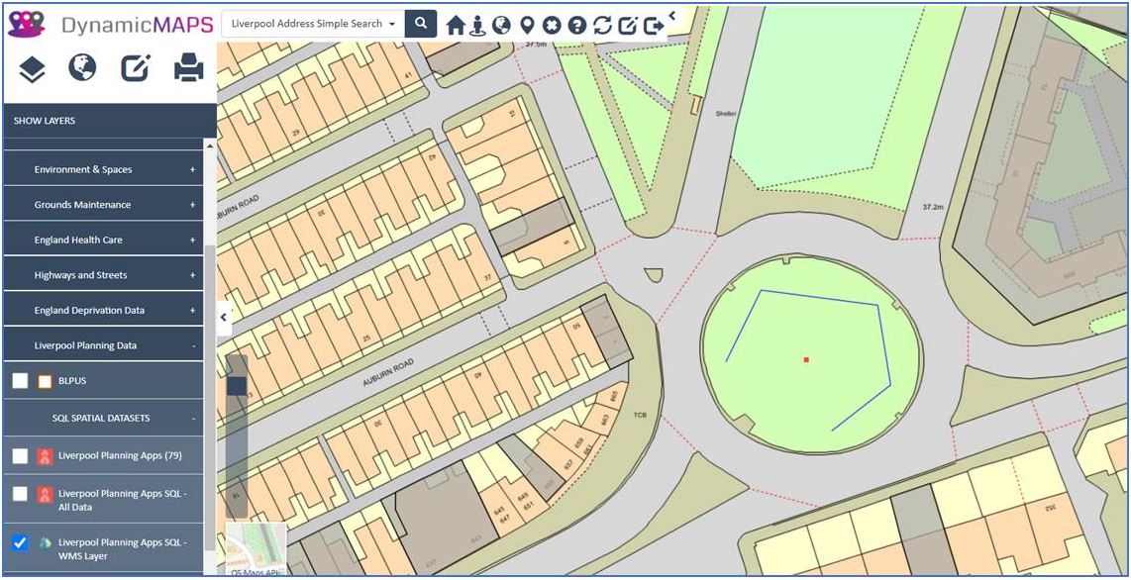Tick the BLPUS layer checkbox

click(x=20, y=380)
